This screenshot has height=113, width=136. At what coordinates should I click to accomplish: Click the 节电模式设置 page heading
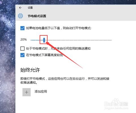37,16
